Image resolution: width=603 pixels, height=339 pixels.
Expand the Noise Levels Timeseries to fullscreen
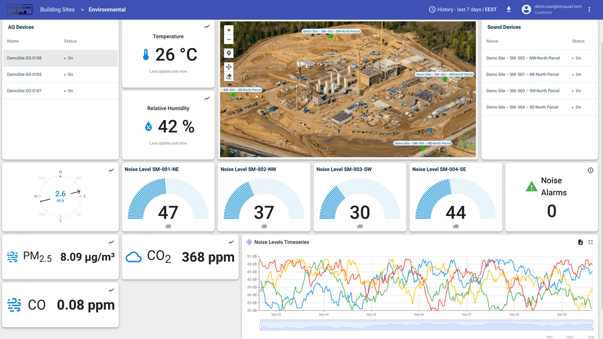(590, 242)
